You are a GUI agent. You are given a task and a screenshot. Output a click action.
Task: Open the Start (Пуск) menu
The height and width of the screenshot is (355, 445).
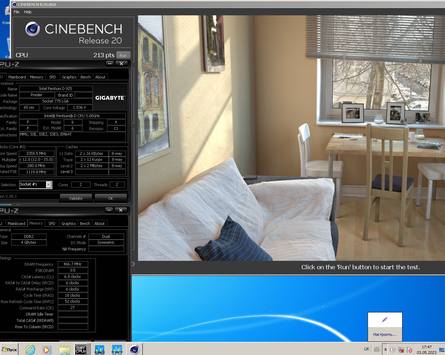point(10,349)
